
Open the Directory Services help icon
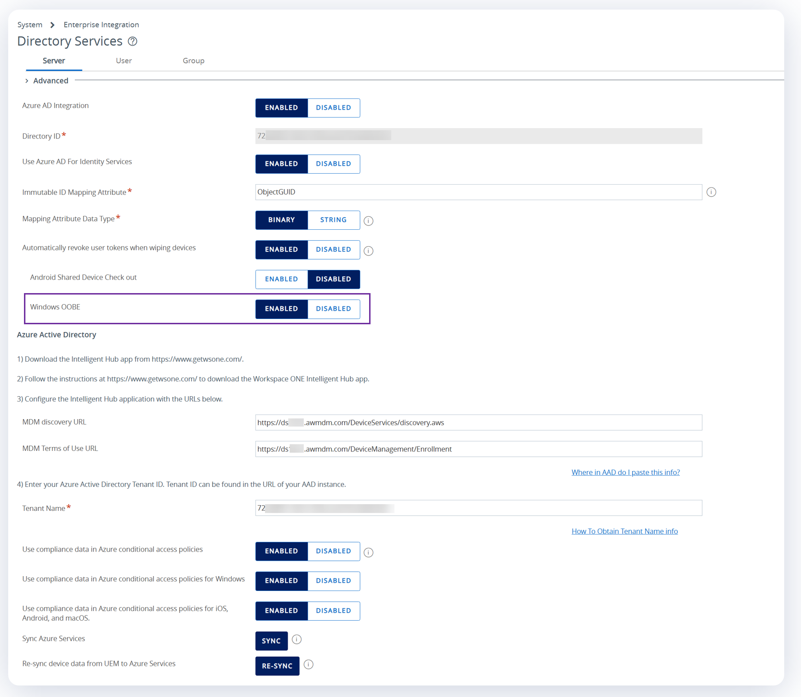click(x=132, y=42)
